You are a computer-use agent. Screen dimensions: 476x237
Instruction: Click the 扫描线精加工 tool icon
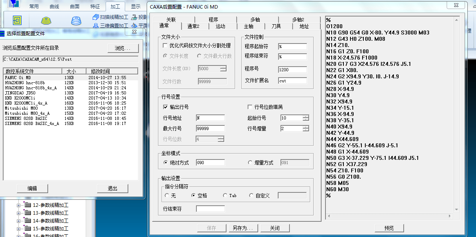(96, 17)
